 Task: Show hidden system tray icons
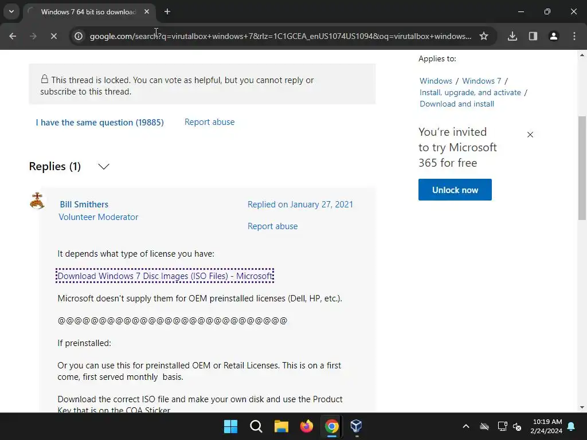coord(466,426)
